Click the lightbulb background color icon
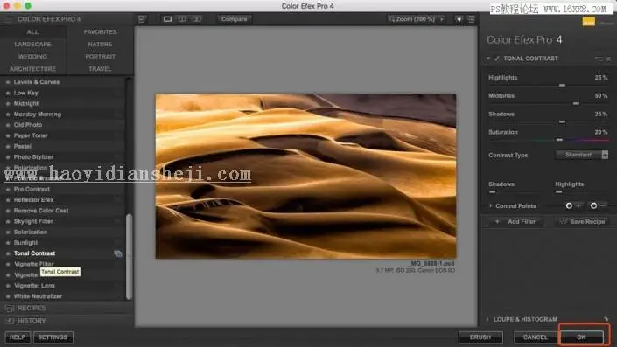 (459, 19)
